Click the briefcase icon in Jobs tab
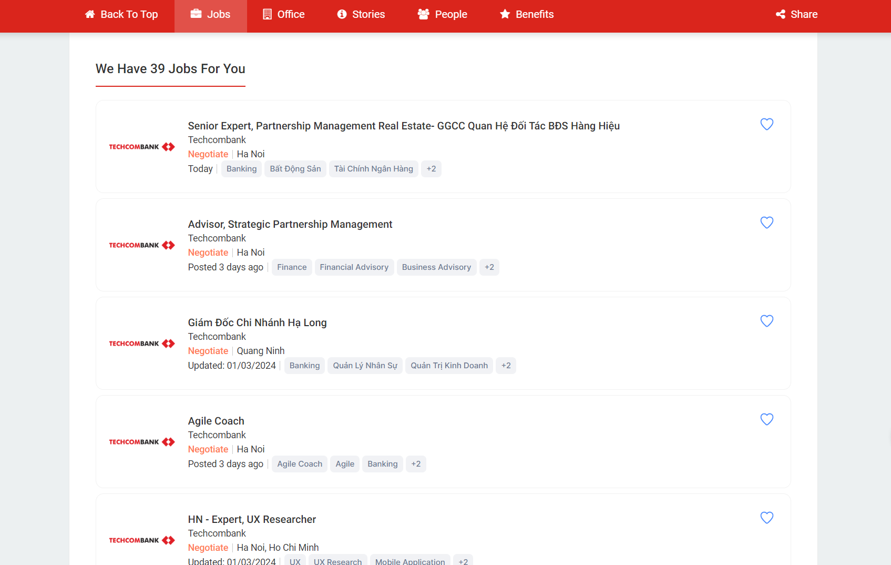This screenshot has width=891, height=565. tap(196, 14)
